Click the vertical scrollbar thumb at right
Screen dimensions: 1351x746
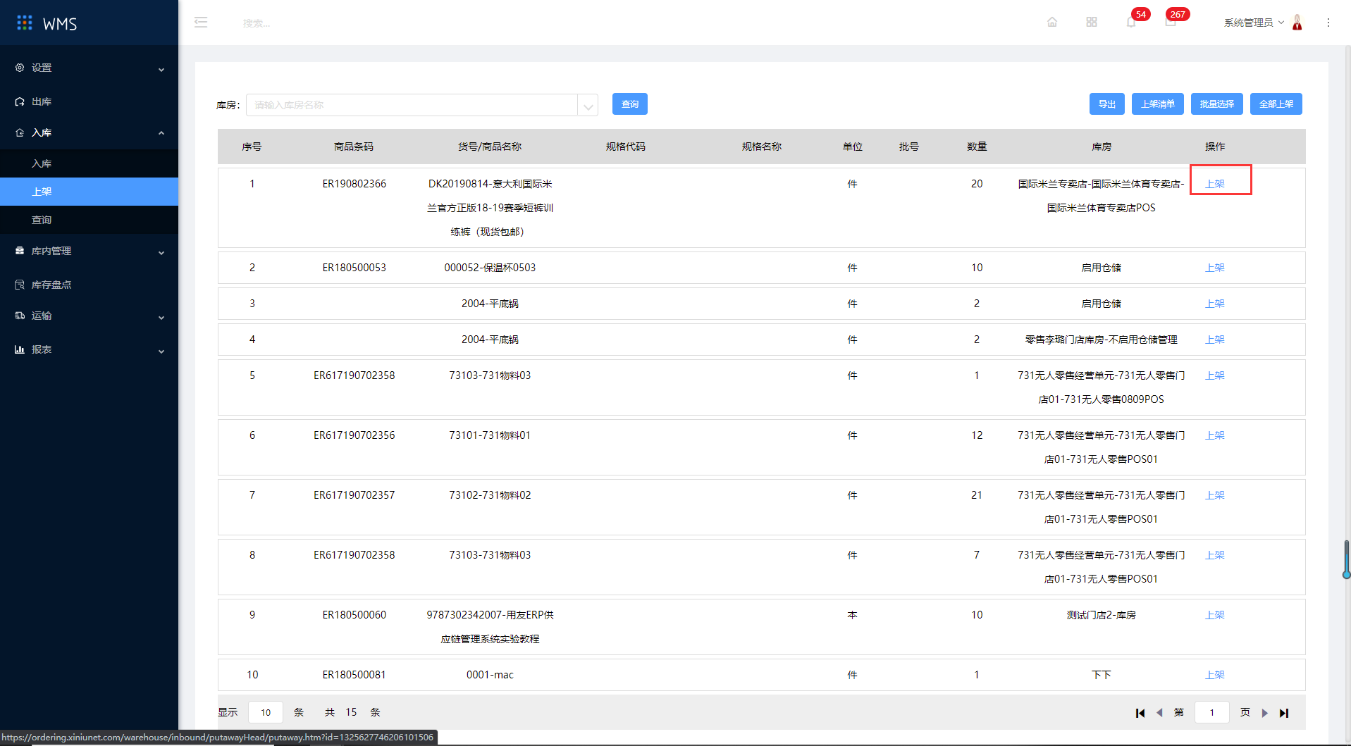click(x=1347, y=559)
